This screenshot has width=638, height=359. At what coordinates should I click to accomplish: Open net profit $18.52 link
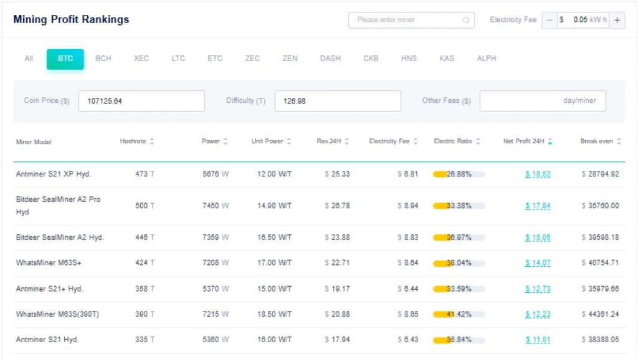click(x=538, y=175)
